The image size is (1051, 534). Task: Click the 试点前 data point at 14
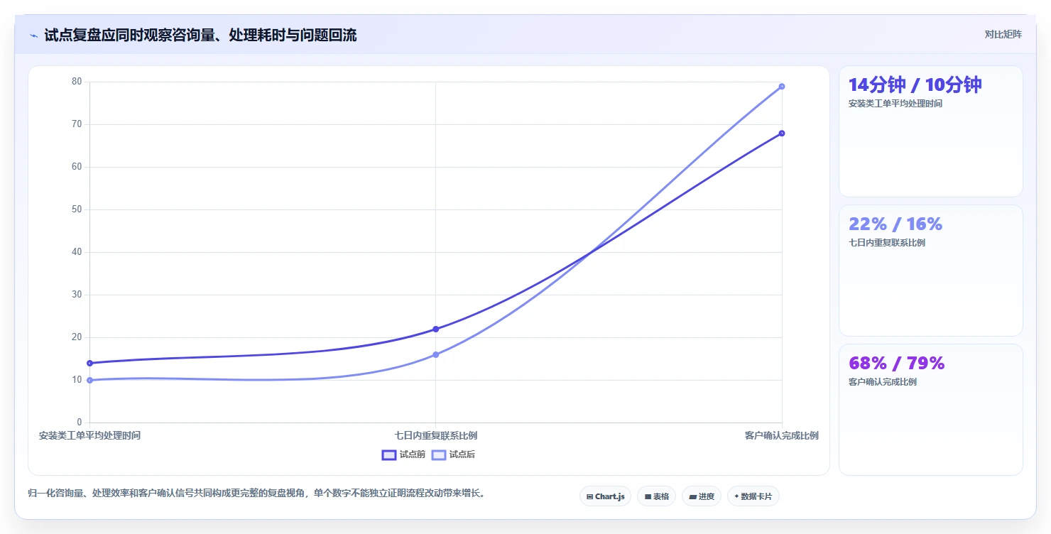(89, 363)
